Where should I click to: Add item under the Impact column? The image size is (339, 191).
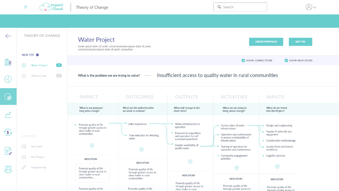pos(92,146)
